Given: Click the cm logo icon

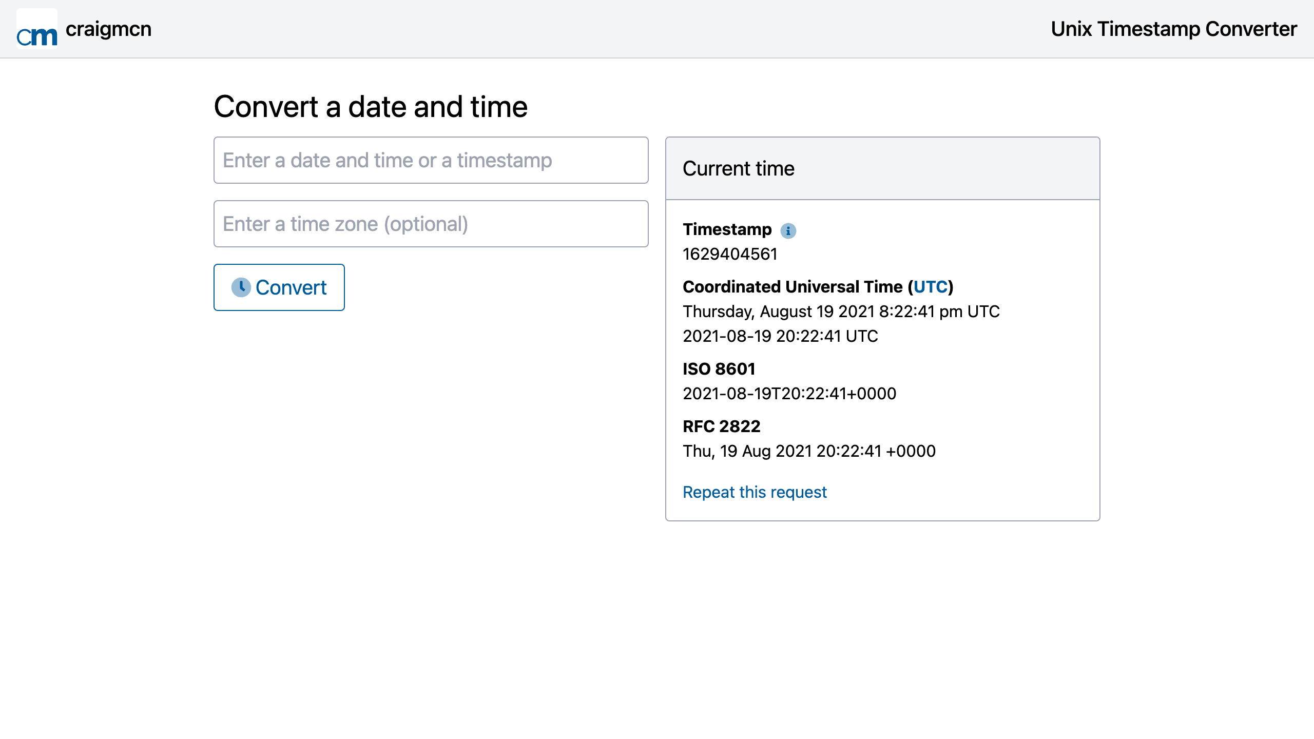Looking at the screenshot, I should point(37,29).
